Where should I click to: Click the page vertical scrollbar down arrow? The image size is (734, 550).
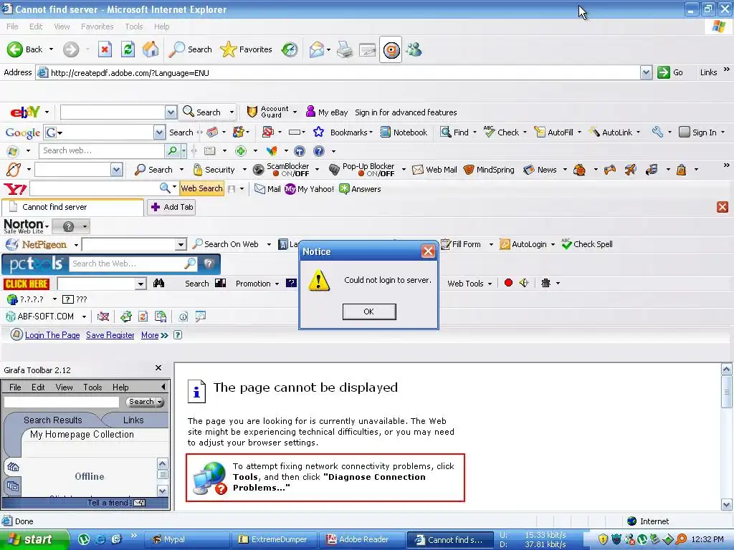727,505
